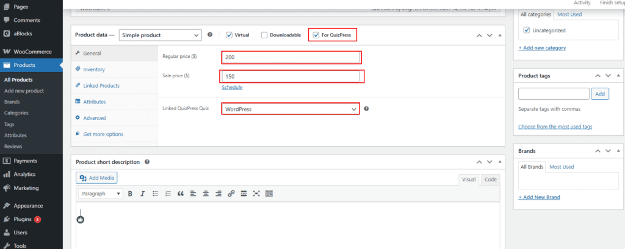The width and height of the screenshot is (625, 249).
Task: Move Product data panel up
Action: point(480,35)
